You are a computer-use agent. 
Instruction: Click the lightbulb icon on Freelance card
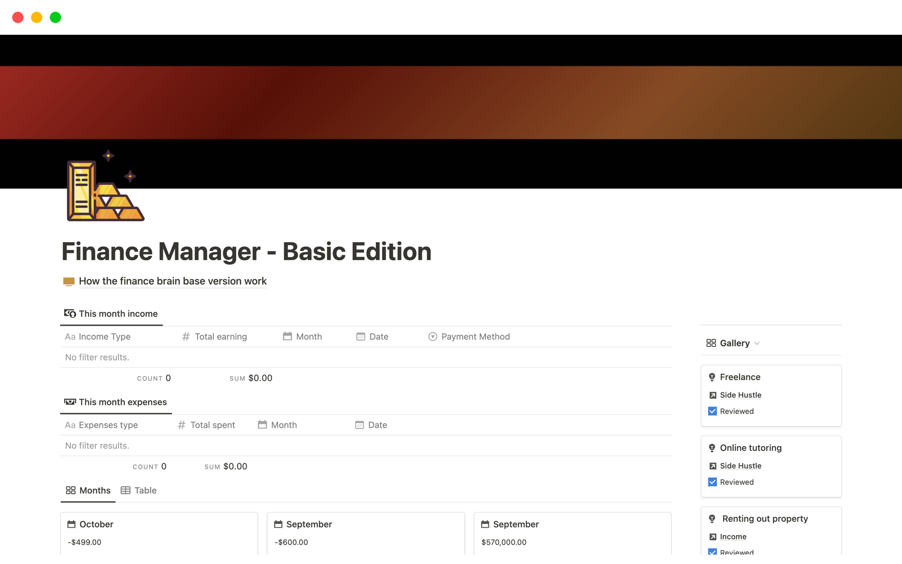pos(712,377)
